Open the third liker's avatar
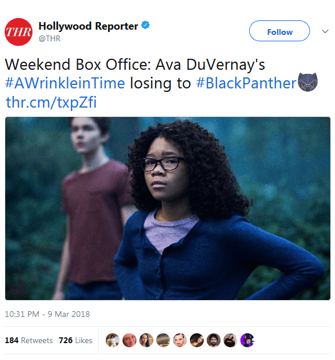This screenshot has height=360, width=335. click(x=146, y=340)
